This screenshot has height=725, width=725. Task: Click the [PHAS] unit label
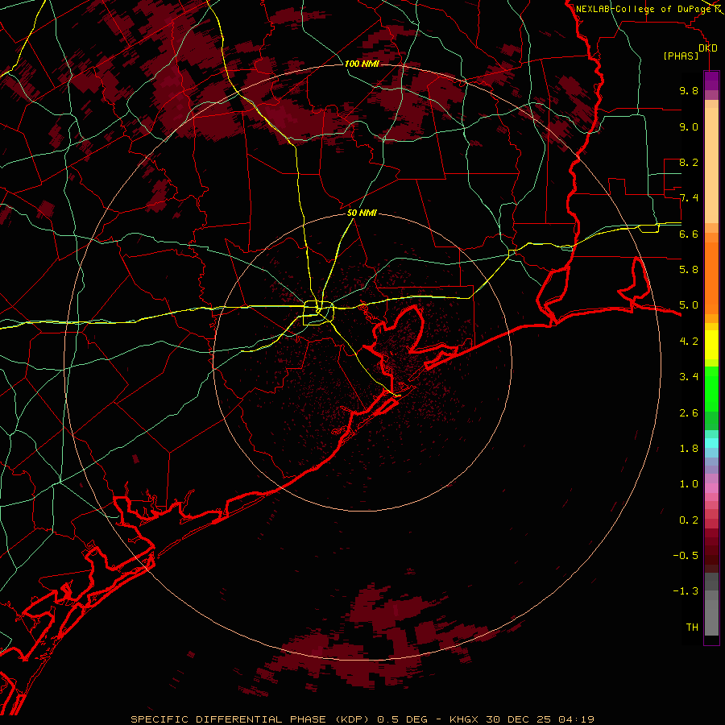681,56
